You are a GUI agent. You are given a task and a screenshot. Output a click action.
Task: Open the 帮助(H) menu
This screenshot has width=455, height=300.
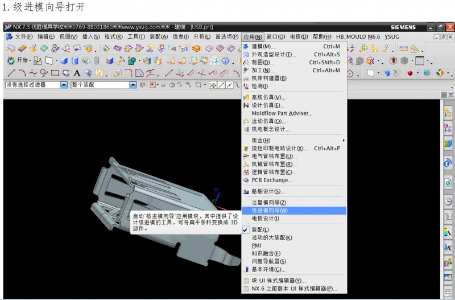pos(322,37)
